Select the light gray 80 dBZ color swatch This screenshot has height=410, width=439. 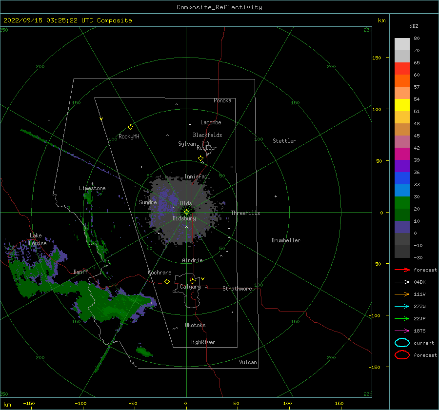[402, 44]
